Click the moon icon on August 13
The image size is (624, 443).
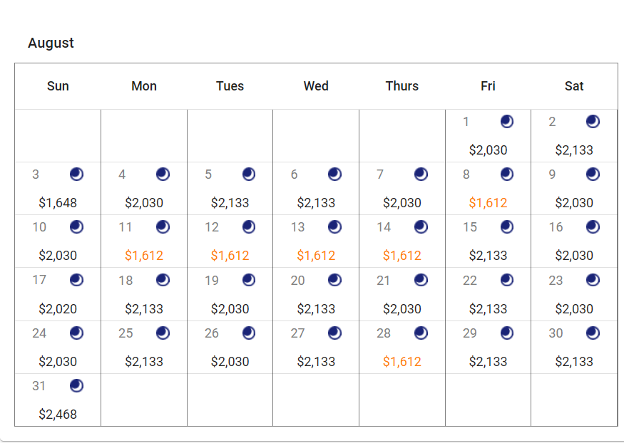point(334,227)
